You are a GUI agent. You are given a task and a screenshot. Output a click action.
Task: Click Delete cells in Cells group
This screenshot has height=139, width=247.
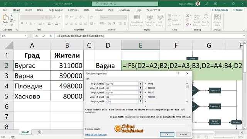tap(174, 20)
